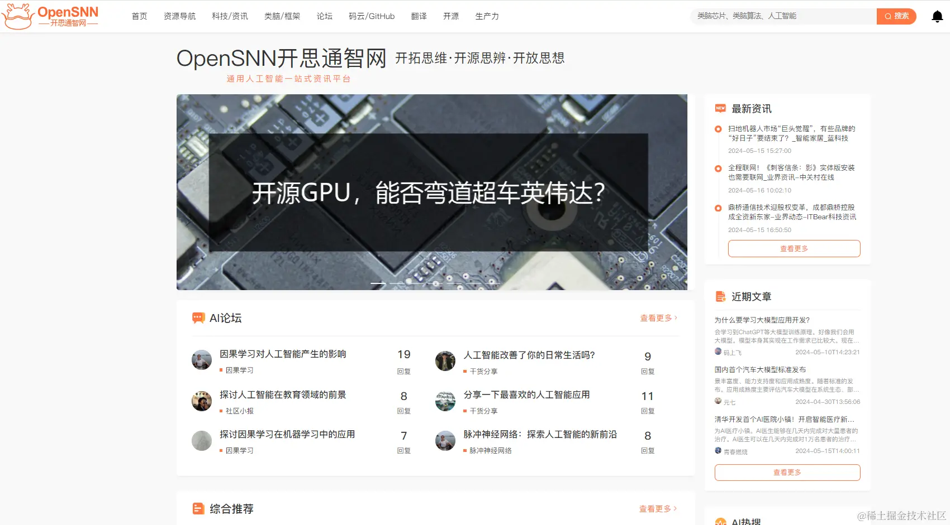Open article 国内首个汽车大模型标准发布
This screenshot has height=525, width=950.
(760, 370)
